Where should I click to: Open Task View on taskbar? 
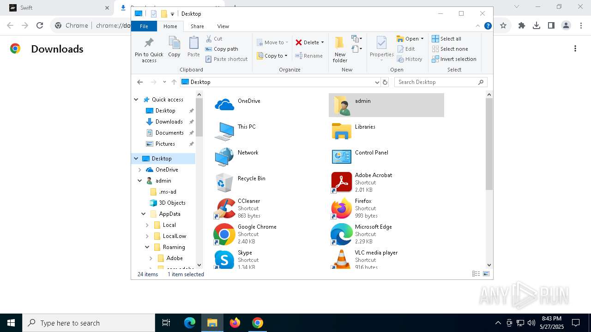(x=166, y=323)
